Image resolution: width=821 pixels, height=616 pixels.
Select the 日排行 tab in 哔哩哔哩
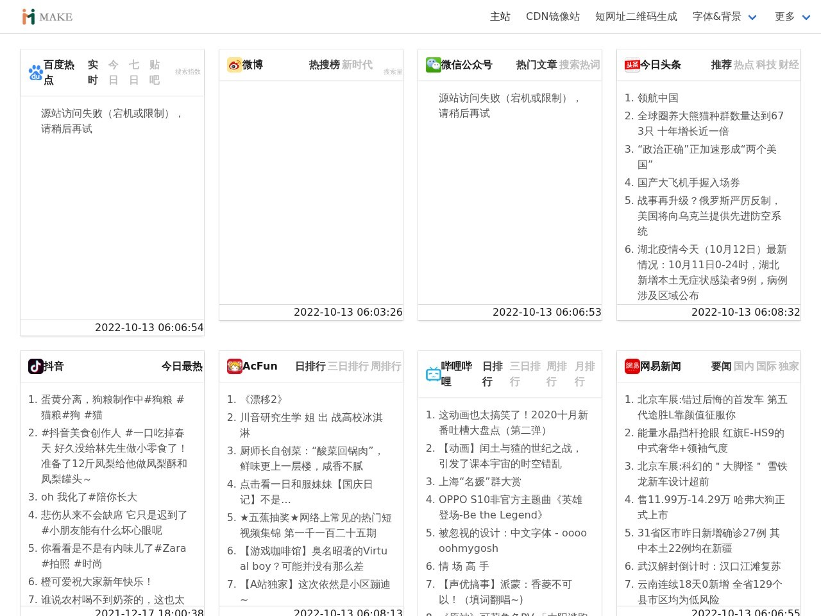tap(493, 374)
